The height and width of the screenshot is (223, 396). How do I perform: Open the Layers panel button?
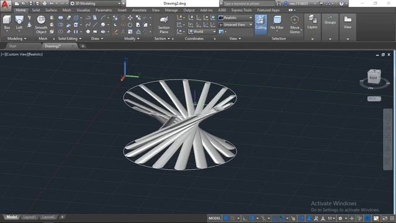pyautogui.click(x=312, y=22)
